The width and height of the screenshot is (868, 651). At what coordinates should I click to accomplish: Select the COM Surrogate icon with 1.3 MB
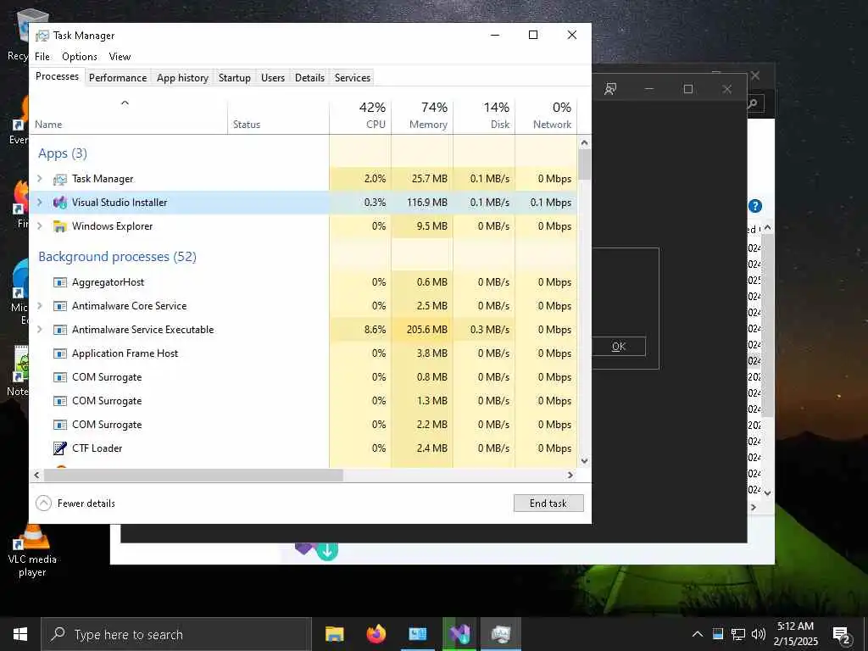tap(60, 401)
